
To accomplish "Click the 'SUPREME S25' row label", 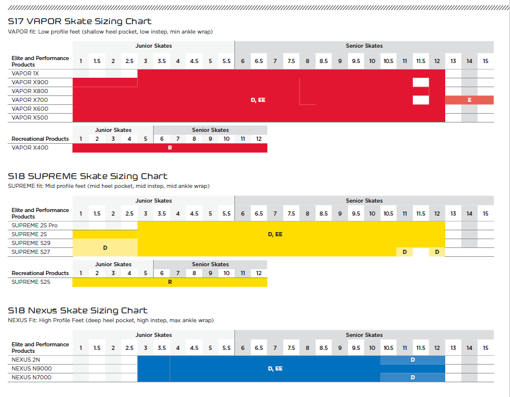I will coord(31,282).
